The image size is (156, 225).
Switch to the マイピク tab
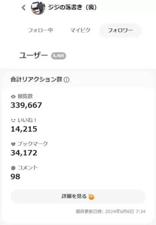[80, 30]
